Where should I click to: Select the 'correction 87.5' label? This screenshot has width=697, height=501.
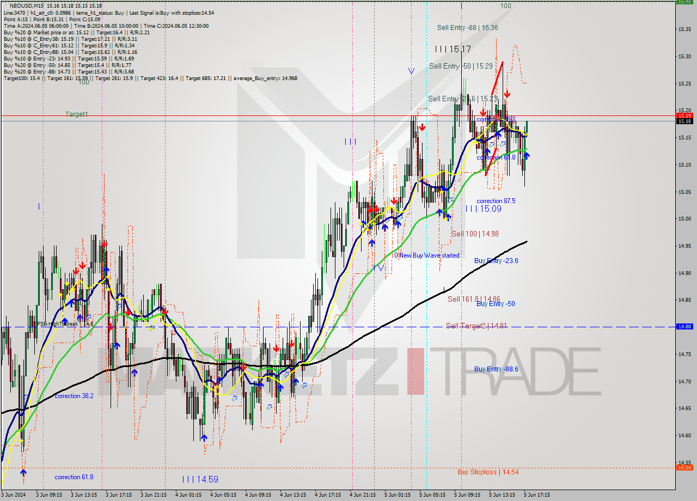tap(496, 201)
